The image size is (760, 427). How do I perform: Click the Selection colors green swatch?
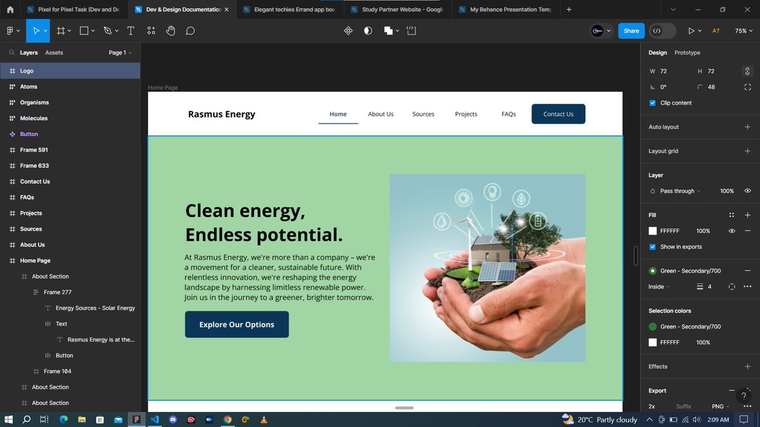653,326
